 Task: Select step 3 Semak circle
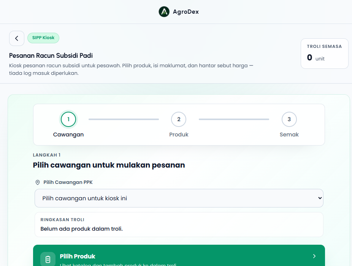[x=289, y=119]
